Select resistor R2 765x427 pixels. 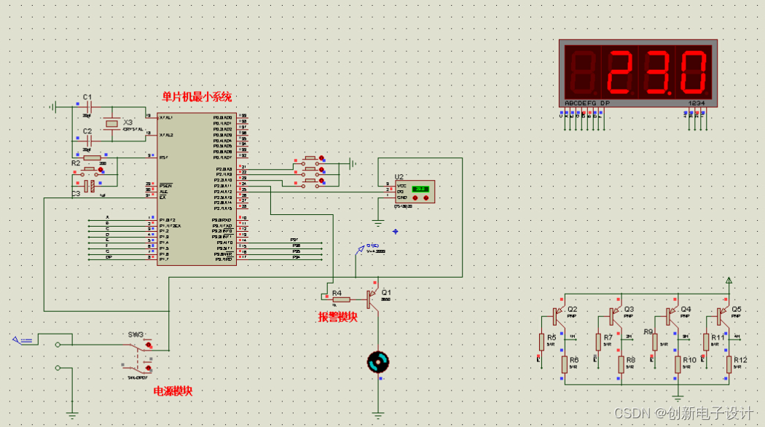pos(93,157)
